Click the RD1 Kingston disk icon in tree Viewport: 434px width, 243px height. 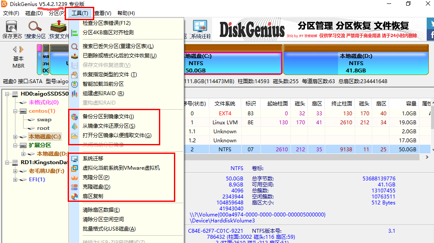point(15,162)
